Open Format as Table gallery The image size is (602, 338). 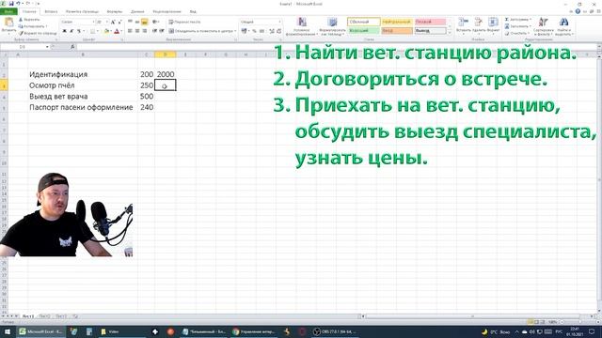click(x=332, y=26)
